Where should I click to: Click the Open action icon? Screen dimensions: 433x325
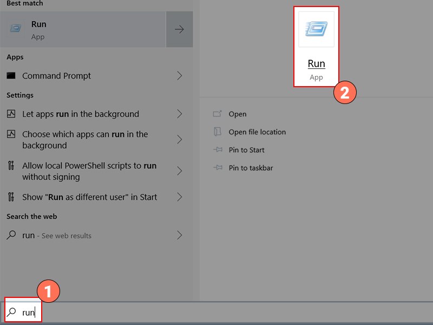tap(218, 114)
